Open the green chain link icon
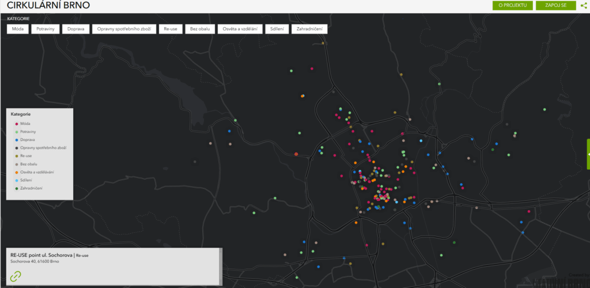The height and width of the screenshot is (288, 590). click(x=16, y=276)
